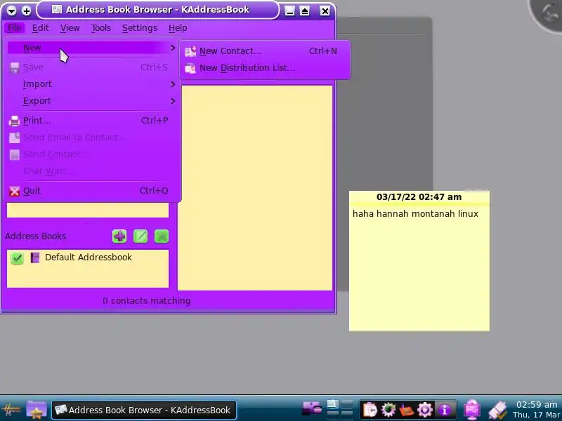Image resolution: width=562 pixels, height=421 pixels.
Task: Click the input field below the File menu
Action: [88, 210]
